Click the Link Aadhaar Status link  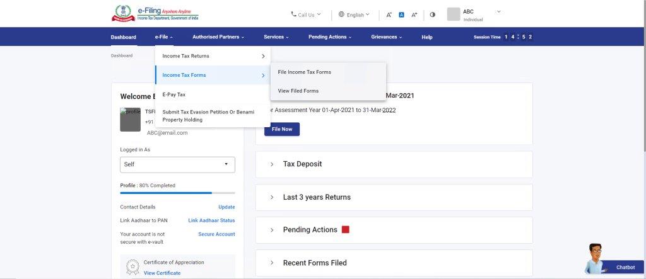211,220
